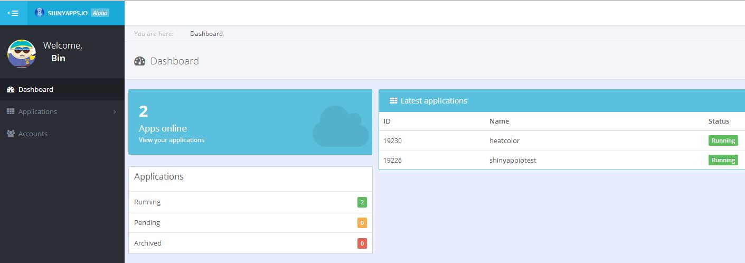Click the dashboard gauge icon beside page title
The image size is (745, 263).
point(139,61)
